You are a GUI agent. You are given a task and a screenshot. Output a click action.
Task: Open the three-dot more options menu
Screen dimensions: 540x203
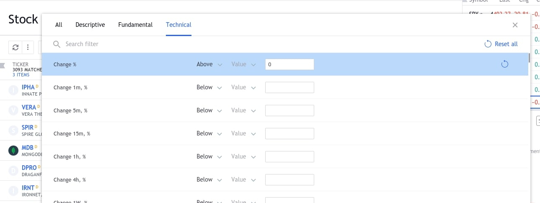(28, 47)
